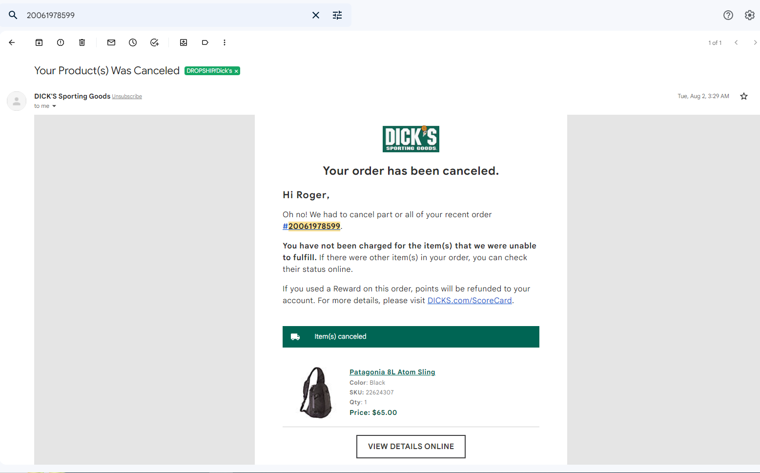Screen dimensions: 760x473
Task: Click the '1 of 1' message counter
Action: (x=715, y=43)
